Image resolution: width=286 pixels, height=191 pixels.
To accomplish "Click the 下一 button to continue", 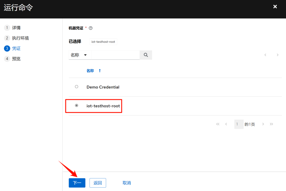I will pyautogui.click(x=77, y=183).
